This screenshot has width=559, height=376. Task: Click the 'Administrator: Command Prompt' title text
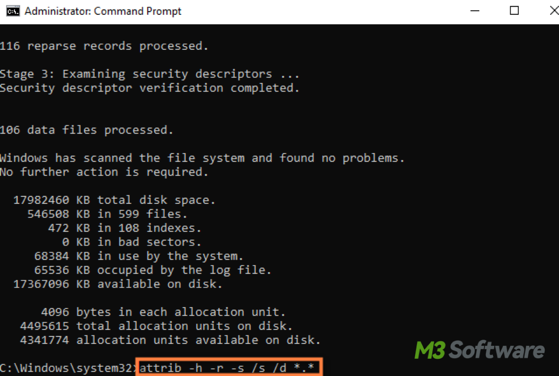click(103, 11)
